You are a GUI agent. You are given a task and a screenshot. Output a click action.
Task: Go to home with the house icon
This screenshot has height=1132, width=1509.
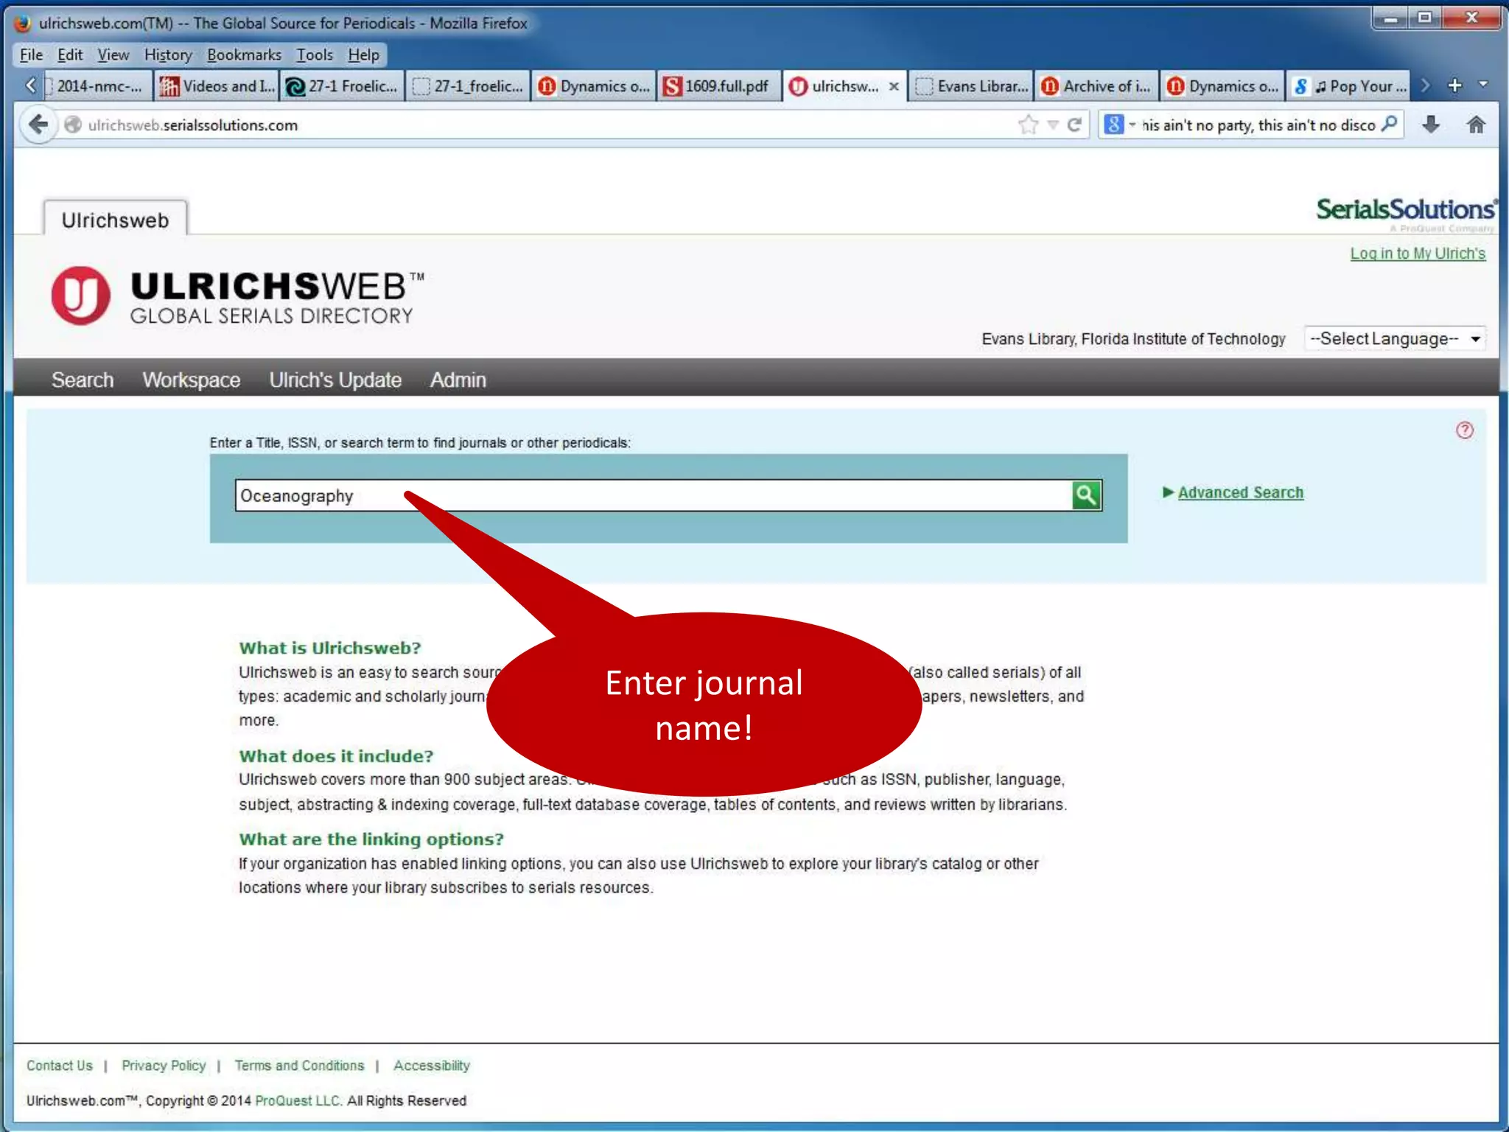click(1476, 125)
